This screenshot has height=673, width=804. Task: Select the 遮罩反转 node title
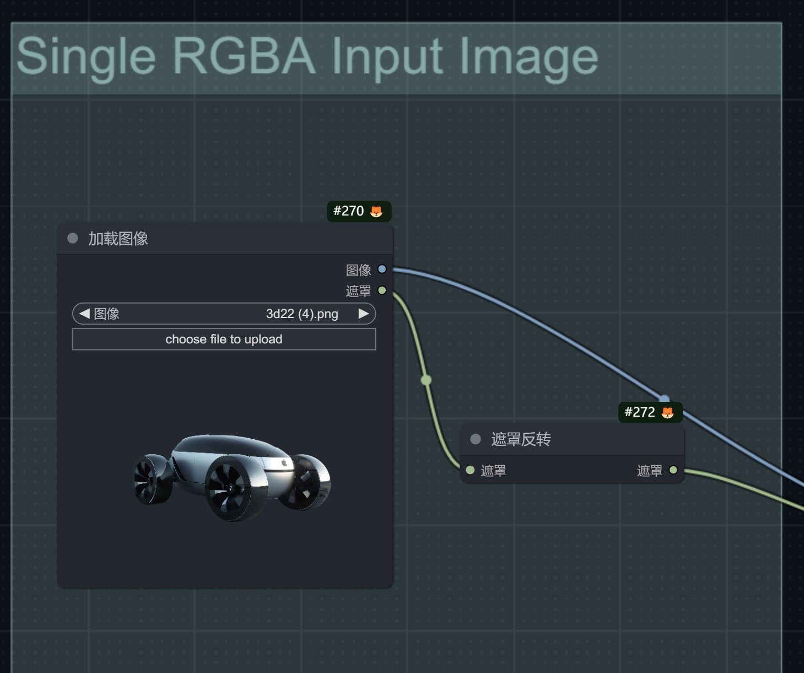[x=521, y=439]
